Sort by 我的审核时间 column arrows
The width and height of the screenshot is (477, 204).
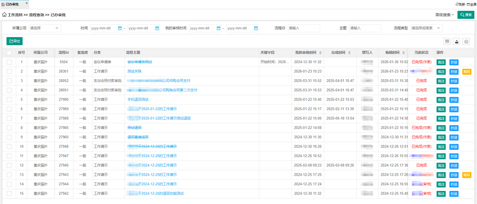pyautogui.click(x=320, y=52)
